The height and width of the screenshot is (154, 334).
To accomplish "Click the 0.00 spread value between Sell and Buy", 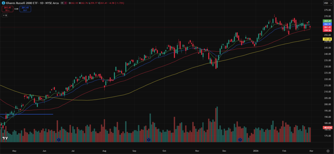I will tap(16, 9).
